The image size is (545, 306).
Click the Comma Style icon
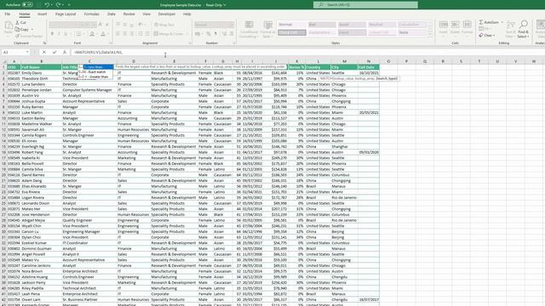point(215,34)
